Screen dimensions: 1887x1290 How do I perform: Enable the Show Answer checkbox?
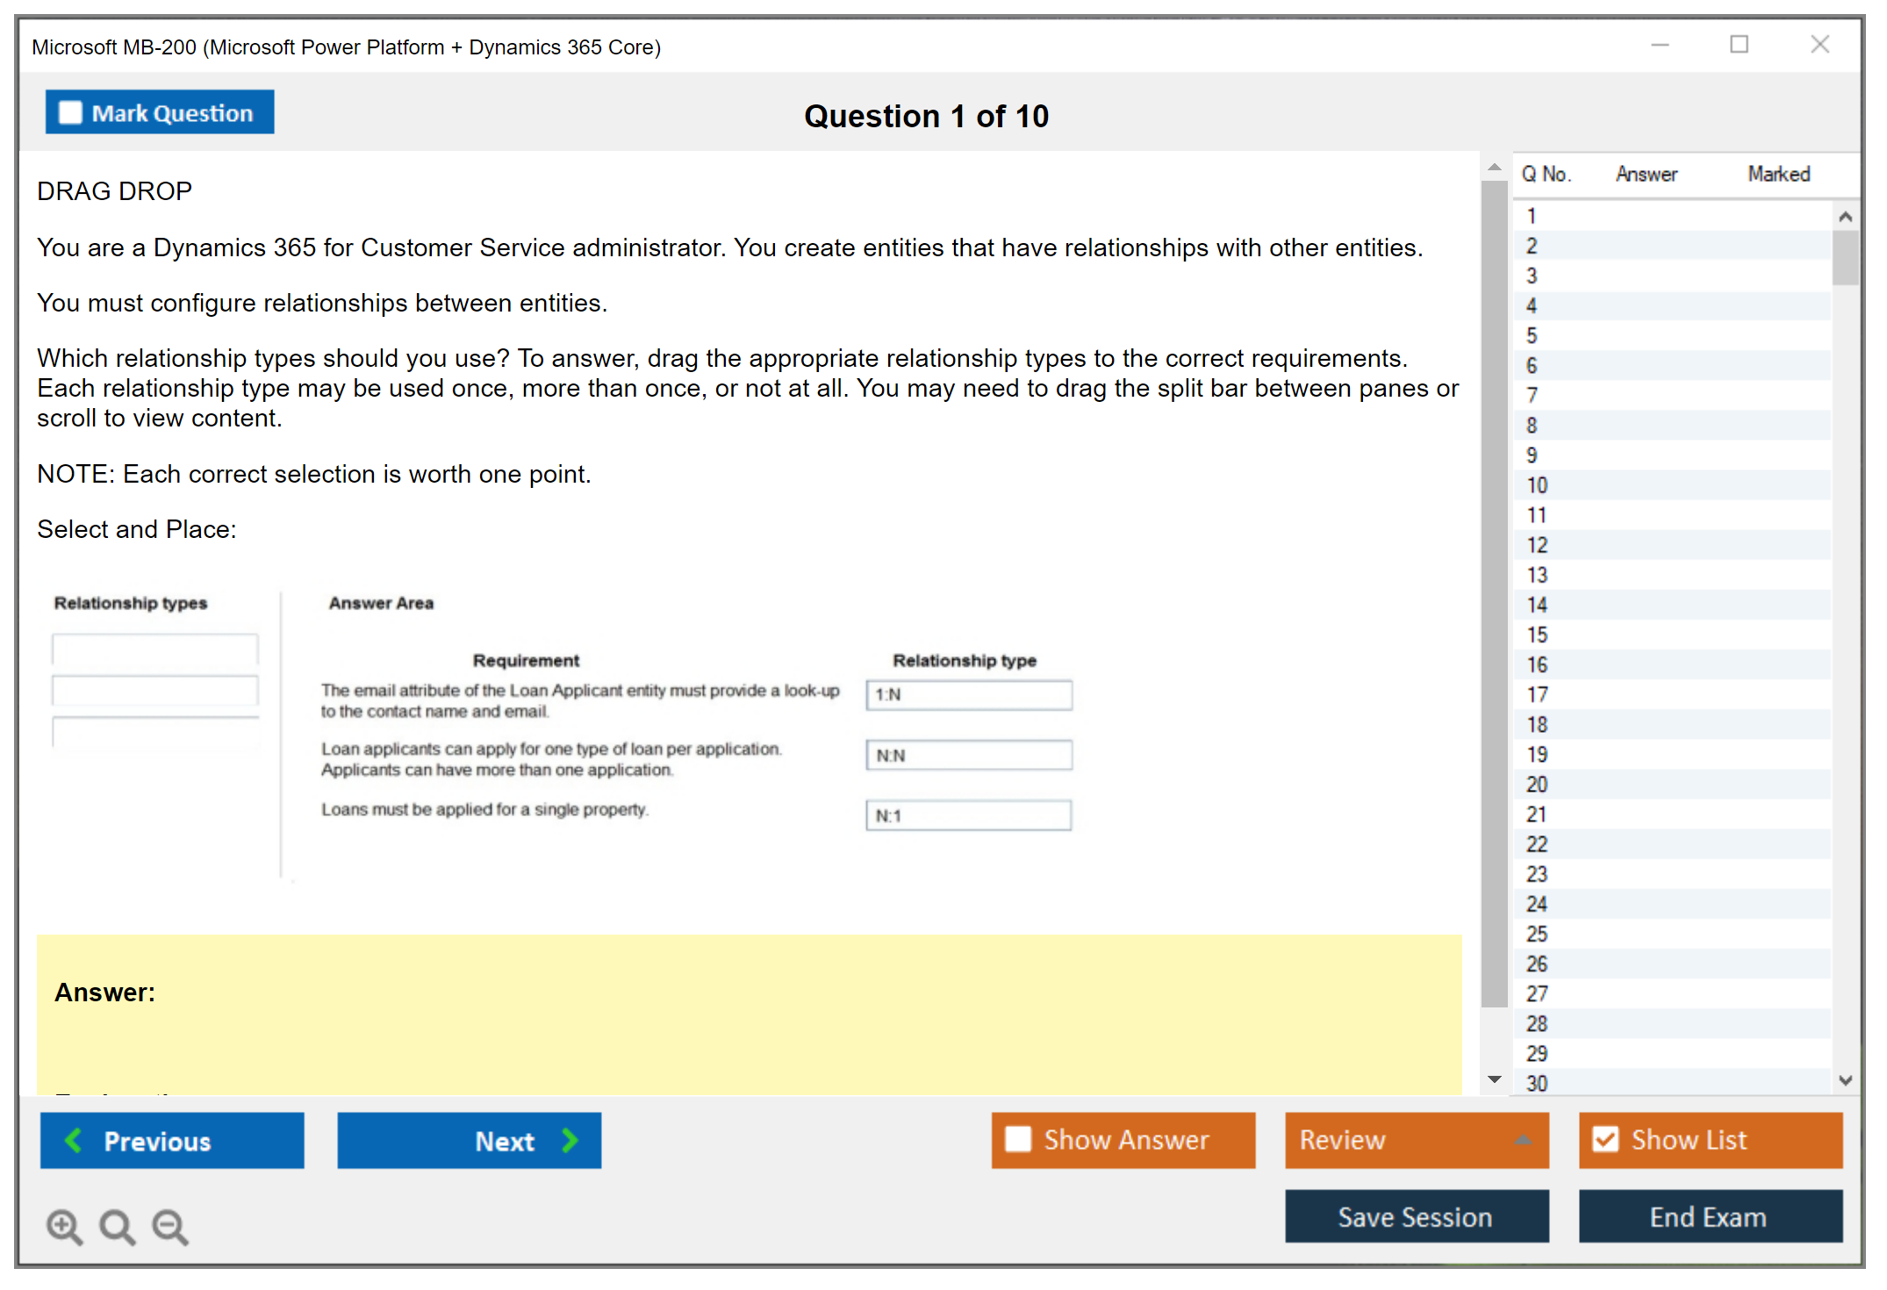(1018, 1139)
